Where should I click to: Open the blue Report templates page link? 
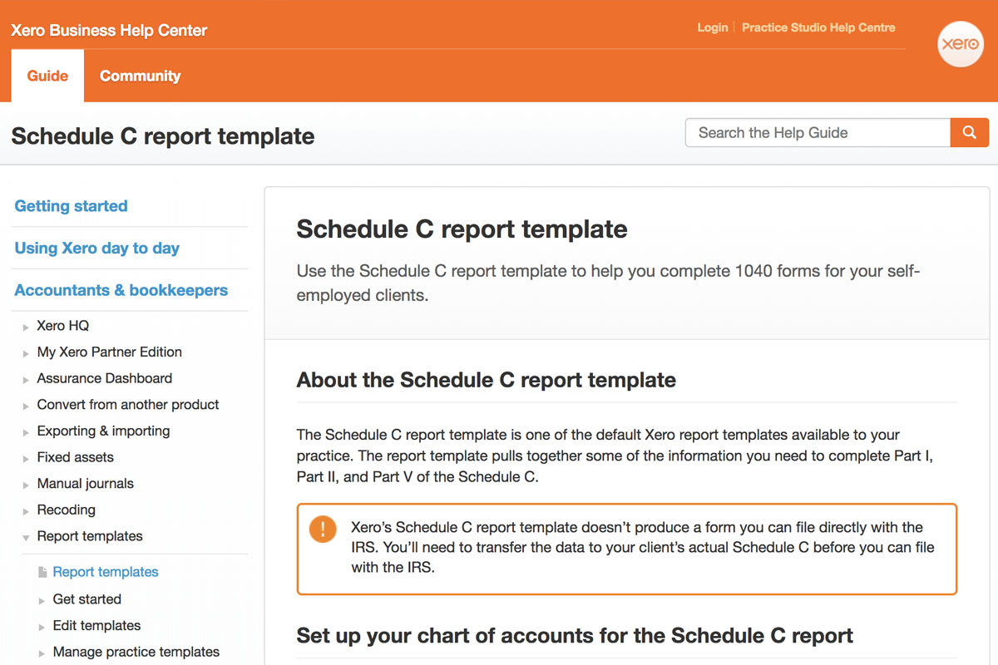[x=106, y=572]
